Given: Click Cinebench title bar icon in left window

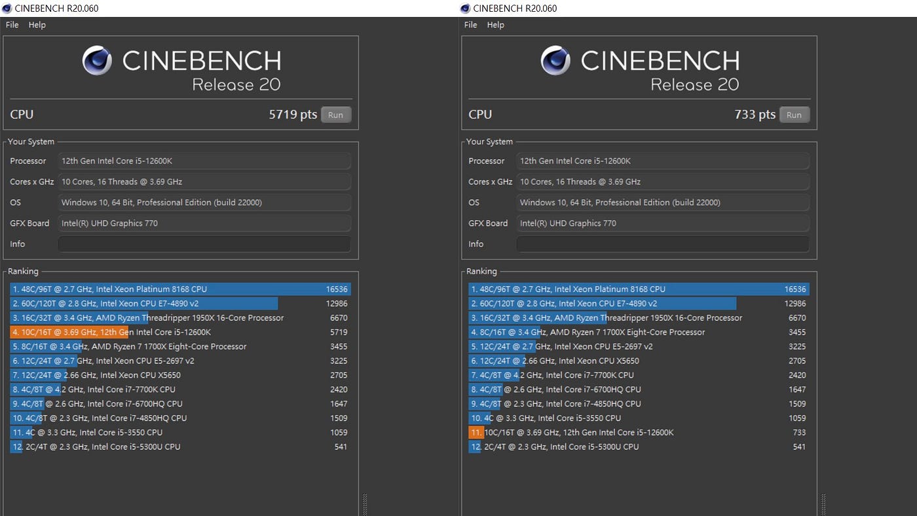Looking at the screenshot, I should click(x=7, y=9).
